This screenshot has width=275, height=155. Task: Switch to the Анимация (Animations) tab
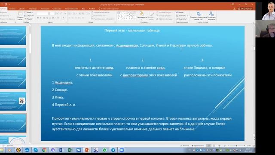pos(45,9)
